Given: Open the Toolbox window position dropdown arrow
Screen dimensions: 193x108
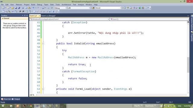Looking at the screenshot, I should (23, 15).
